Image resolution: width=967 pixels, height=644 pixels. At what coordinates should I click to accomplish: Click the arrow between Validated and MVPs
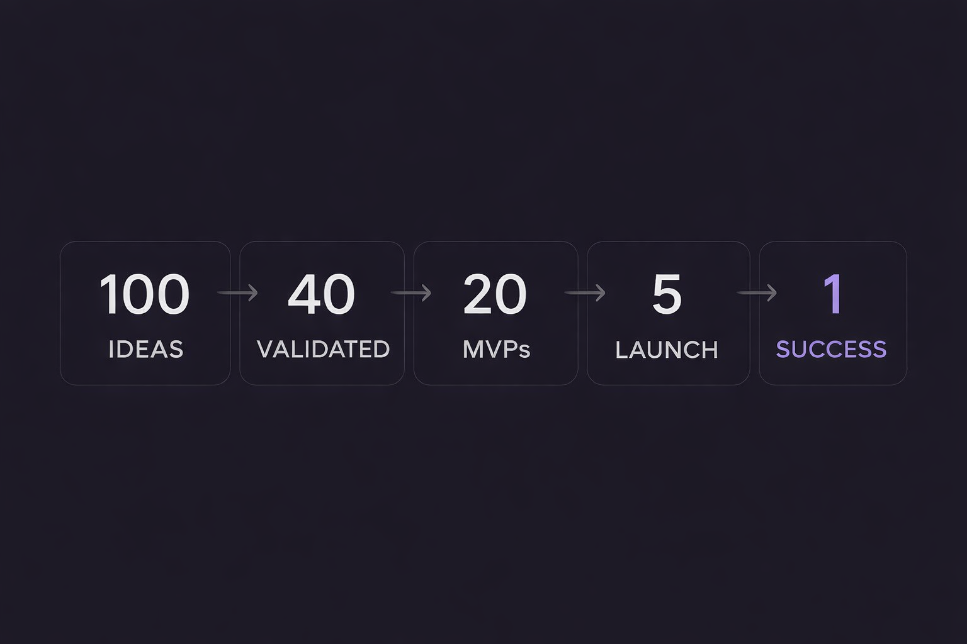pyautogui.click(x=411, y=292)
